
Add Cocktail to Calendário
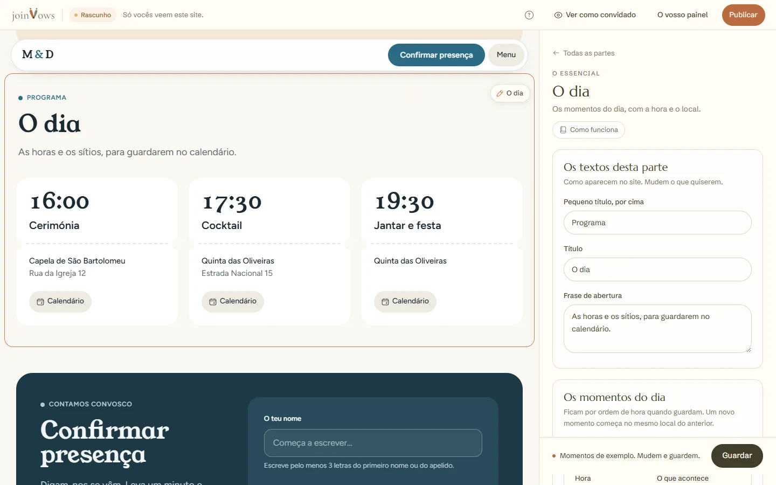(233, 301)
